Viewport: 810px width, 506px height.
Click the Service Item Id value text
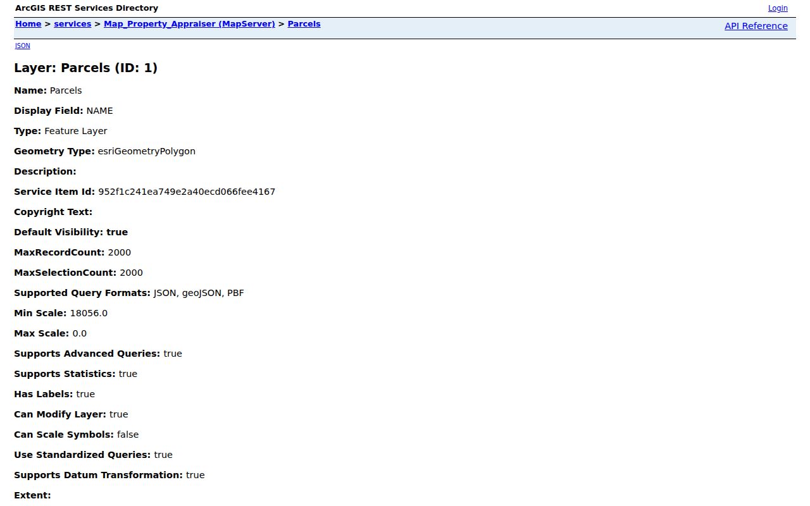(x=187, y=192)
